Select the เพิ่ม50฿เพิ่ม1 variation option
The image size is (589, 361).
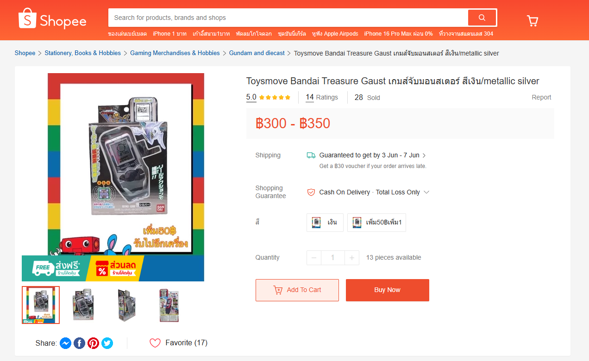(x=376, y=222)
